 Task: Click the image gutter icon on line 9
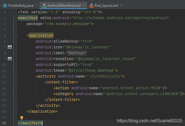click(x=10, y=59)
